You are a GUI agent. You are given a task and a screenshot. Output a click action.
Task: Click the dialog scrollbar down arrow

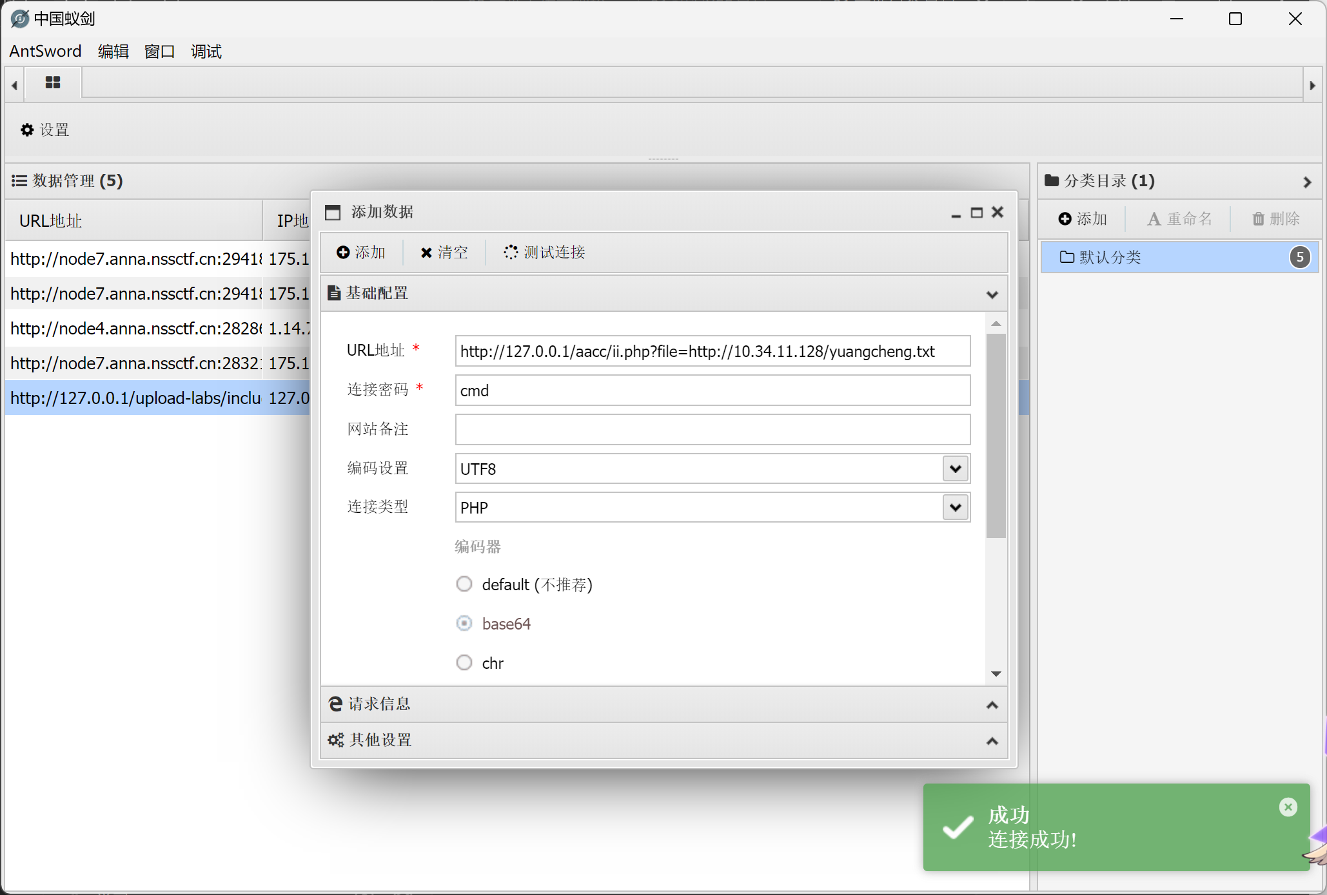(x=996, y=674)
